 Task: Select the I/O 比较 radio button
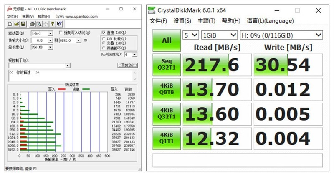[104, 39]
